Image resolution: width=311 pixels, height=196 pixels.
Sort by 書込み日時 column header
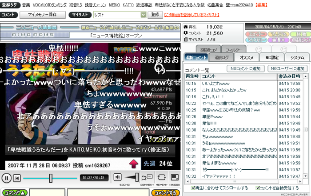point(290,76)
